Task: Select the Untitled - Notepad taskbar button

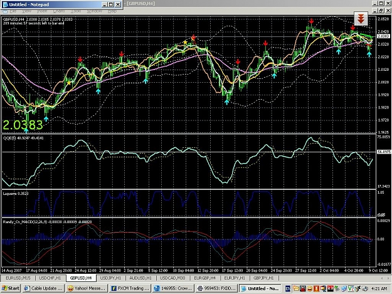Action: (260, 288)
